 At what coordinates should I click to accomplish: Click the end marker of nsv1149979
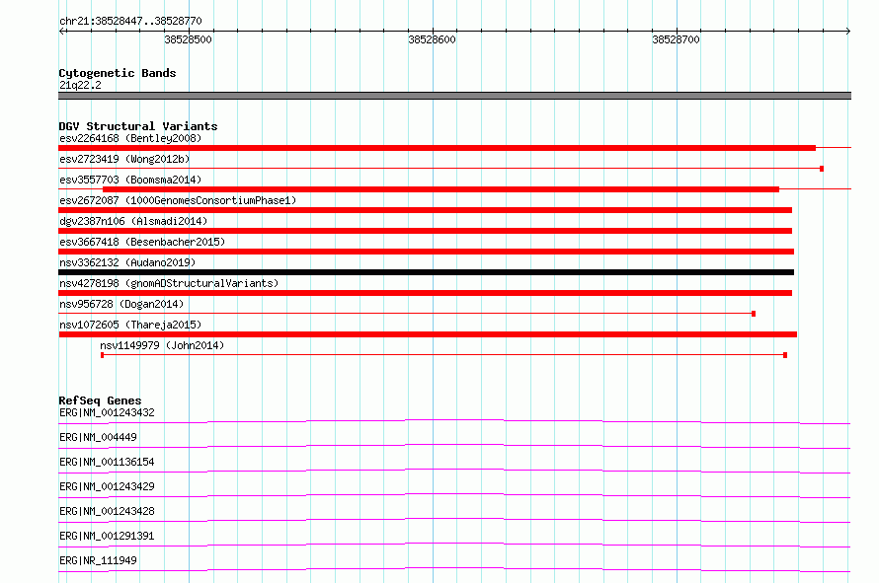[785, 355]
